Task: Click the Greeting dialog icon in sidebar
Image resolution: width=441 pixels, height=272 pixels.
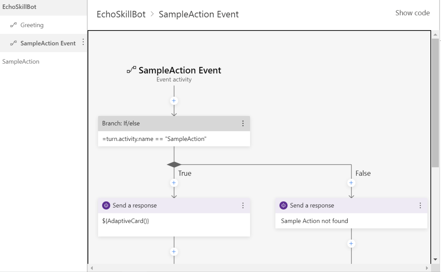Action: point(14,25)
